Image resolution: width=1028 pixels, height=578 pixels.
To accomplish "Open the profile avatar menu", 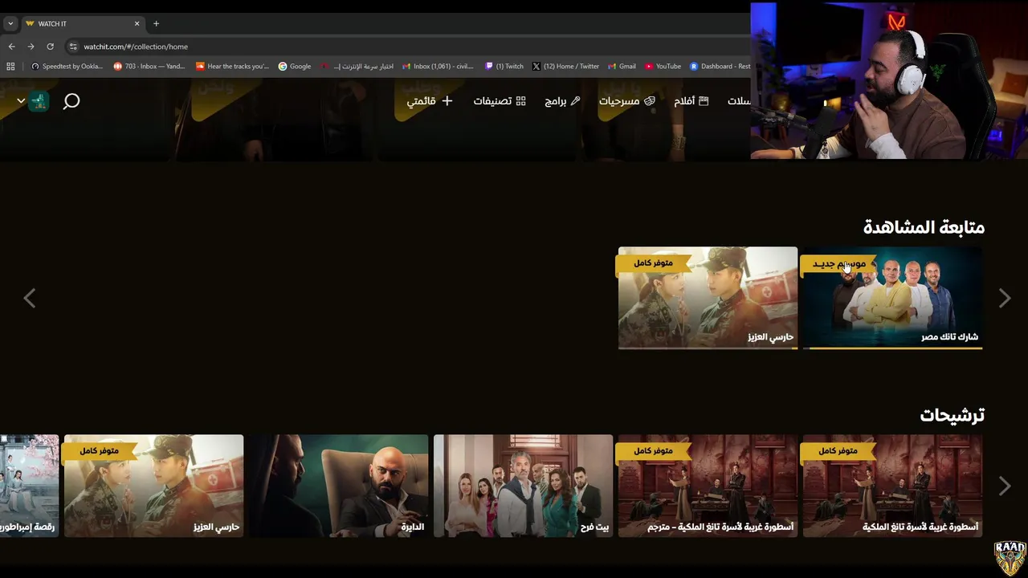I will point(39,101).
